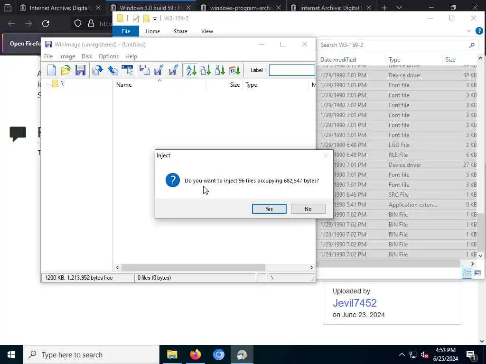This screenshot has width=486, height=364.
Task: Click the WinImage icon on the taskbar
Action: click(242, 355)
